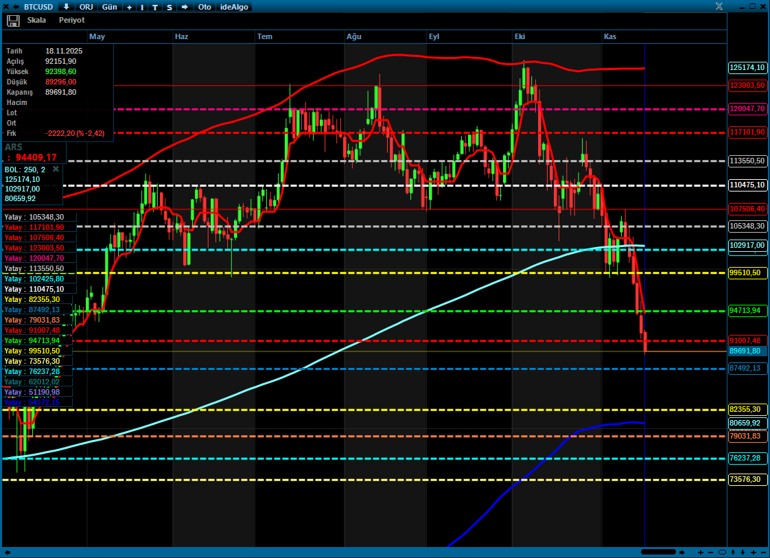Click the last minus icon in bottom-right corner
Screen dimensions: 770x558
(764, 553)
